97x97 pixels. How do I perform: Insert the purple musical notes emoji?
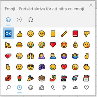click(x=42, y=67)
